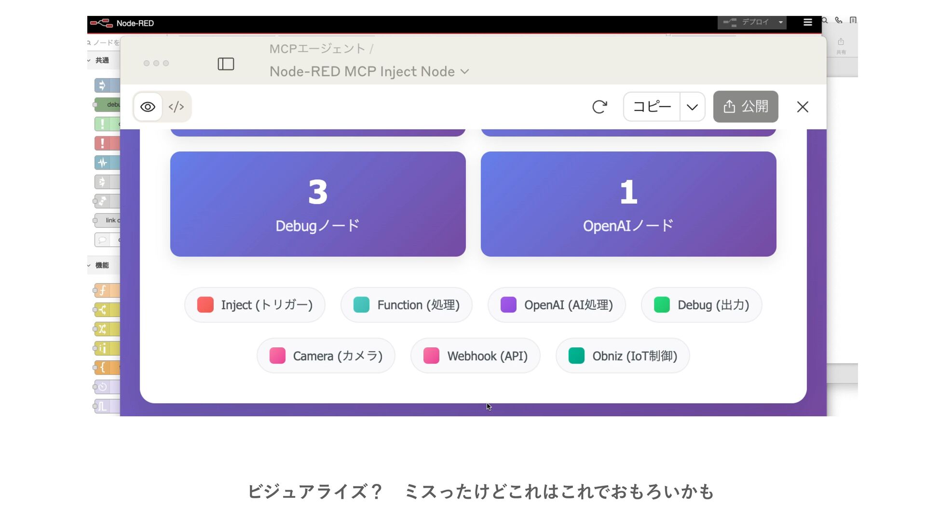Select the orange template node with brace icon

107,368
